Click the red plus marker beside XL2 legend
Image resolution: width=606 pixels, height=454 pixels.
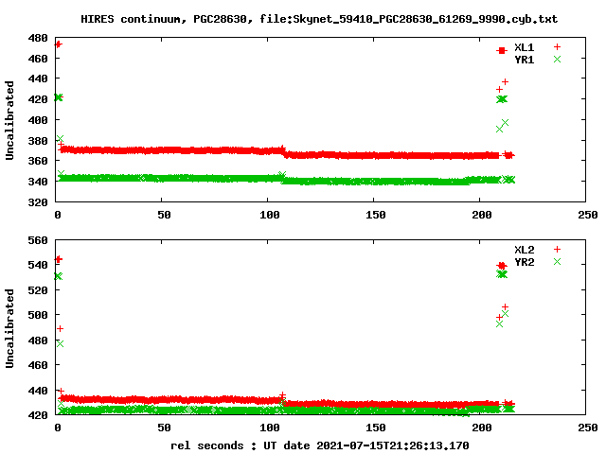[x=557, y=250]
